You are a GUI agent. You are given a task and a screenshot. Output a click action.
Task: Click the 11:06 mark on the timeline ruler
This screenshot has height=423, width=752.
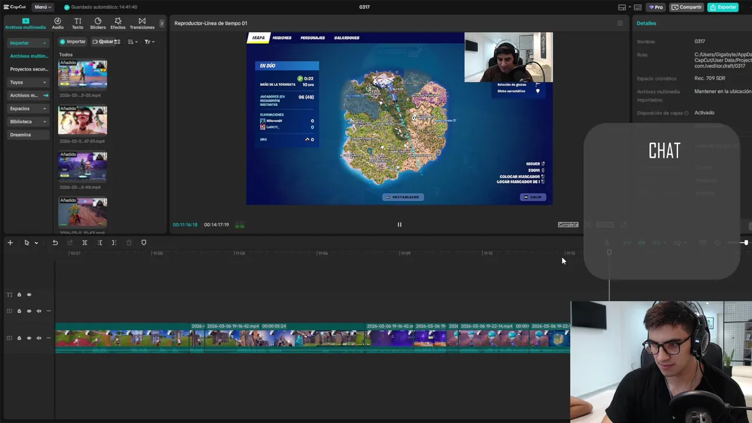(x=323, y=253)
